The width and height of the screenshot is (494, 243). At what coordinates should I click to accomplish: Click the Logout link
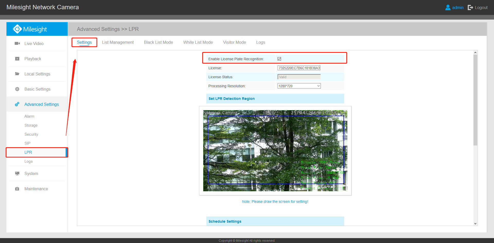[481, 7]
